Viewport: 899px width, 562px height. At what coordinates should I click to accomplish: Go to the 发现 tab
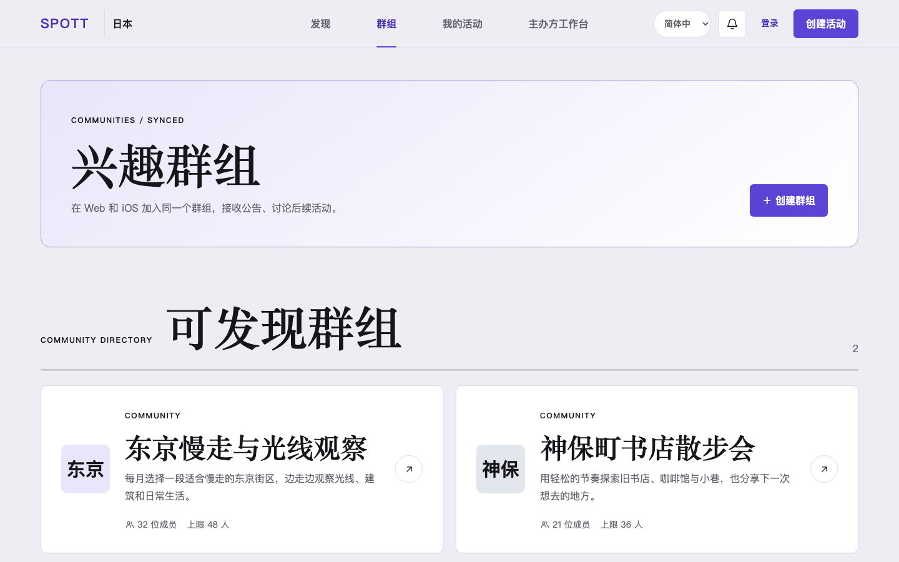(x=320, y=24)
